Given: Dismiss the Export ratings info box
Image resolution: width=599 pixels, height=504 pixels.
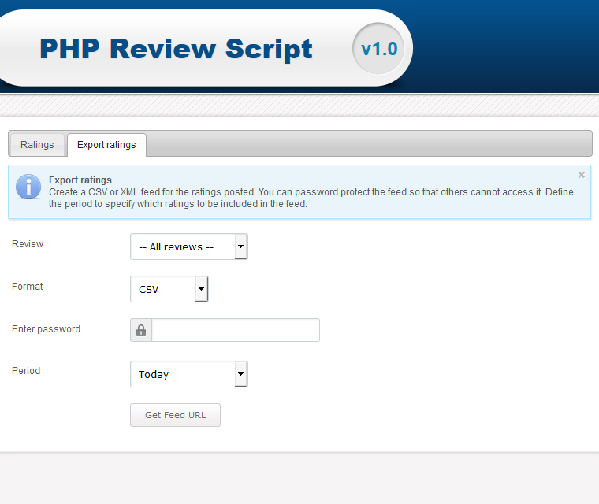Looking at the screenshot, I should click(581, 175).
